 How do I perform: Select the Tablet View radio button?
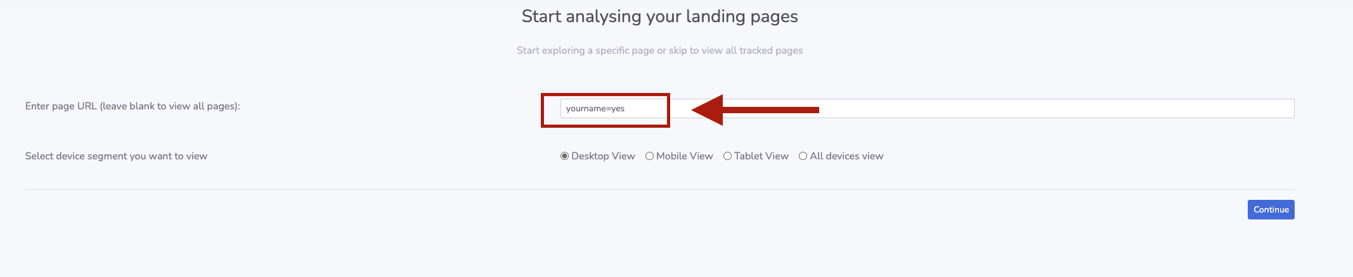tap(727, 156)
